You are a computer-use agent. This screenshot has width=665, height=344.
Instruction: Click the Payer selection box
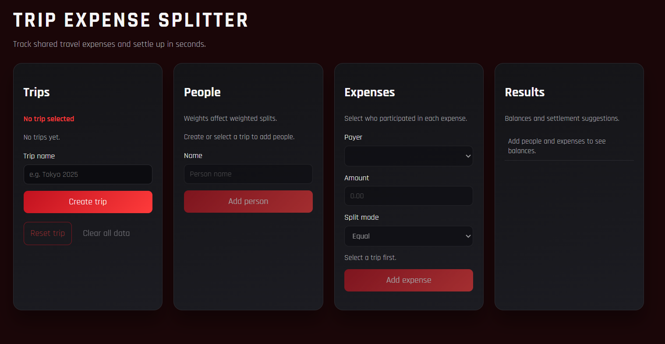coord(408,156)
